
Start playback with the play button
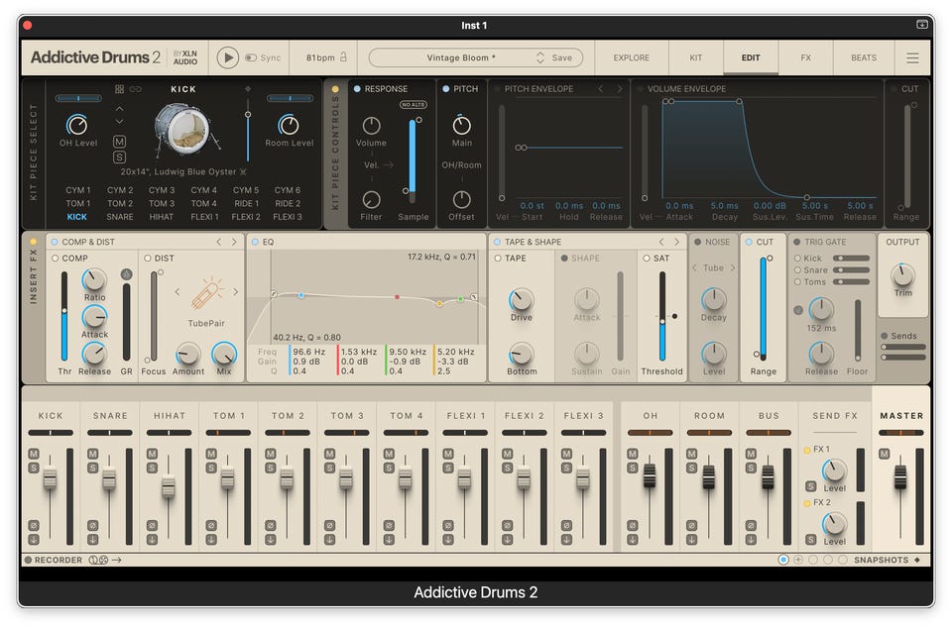pyautogui.click(x=228, y=57)
